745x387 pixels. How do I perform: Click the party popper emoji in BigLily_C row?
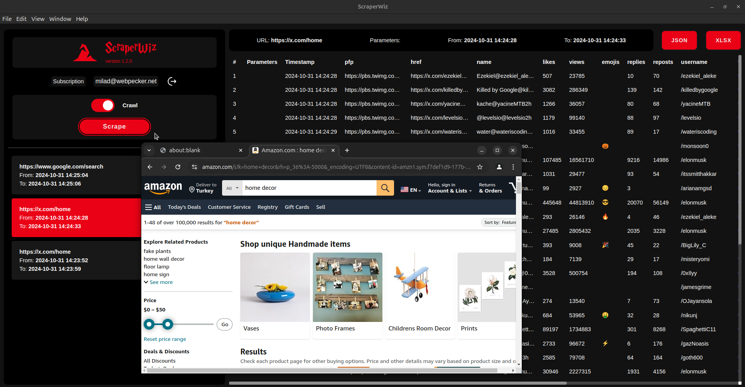605,245
